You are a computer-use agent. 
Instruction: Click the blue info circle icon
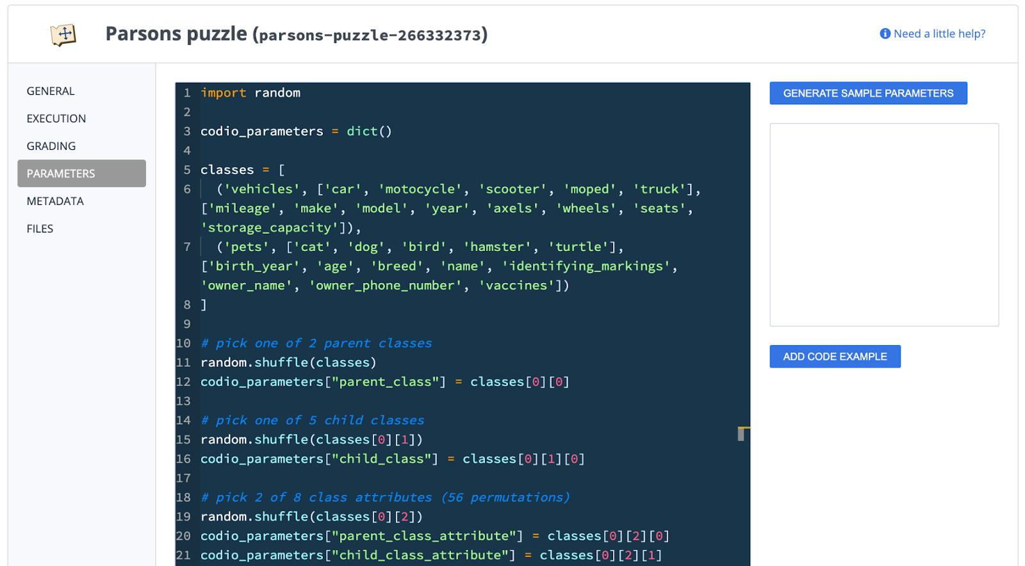885,34
